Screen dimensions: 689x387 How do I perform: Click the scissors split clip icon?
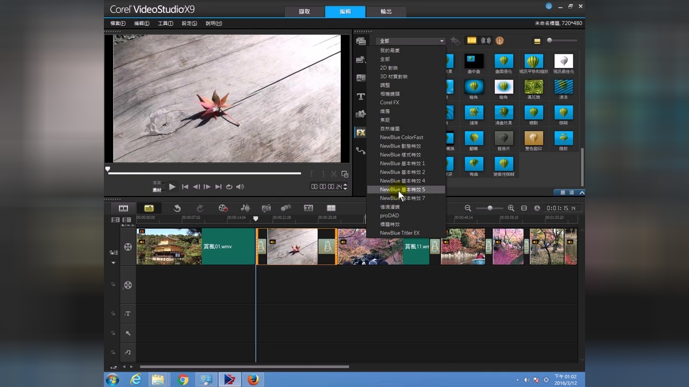click(x=334, y=174)
